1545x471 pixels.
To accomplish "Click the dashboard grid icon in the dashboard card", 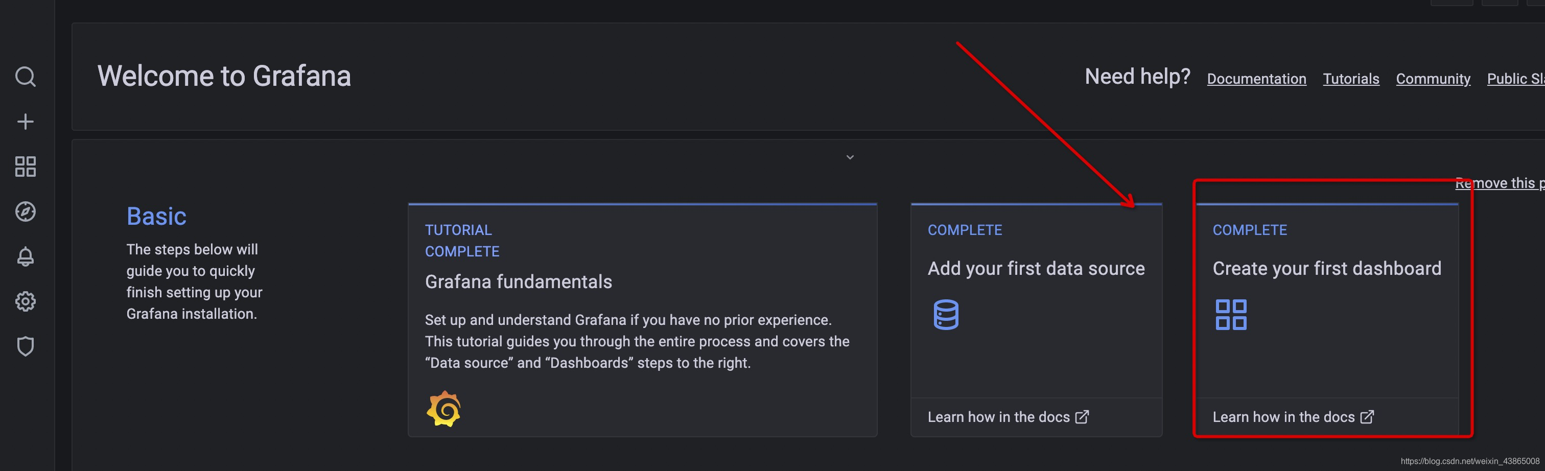I will tap(1231, 314).
